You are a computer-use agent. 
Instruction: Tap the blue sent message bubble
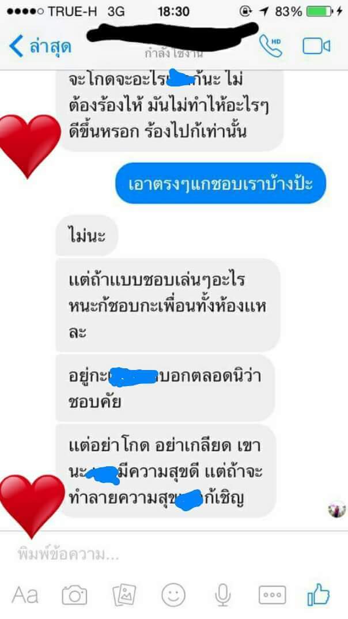pyautogui.click(x=221, y=183)
